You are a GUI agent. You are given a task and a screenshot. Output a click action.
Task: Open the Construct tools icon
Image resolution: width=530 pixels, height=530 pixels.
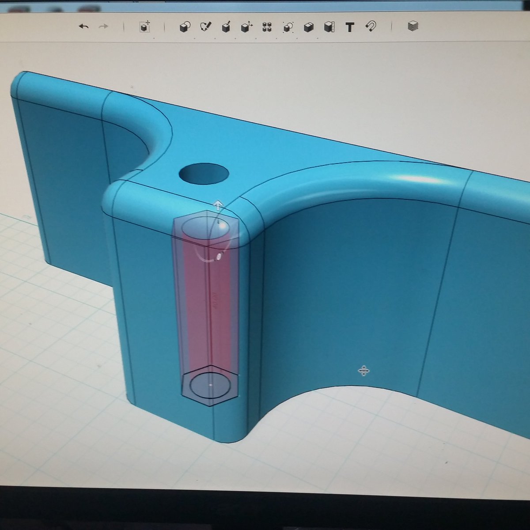pyautogui.click(x=226, y=27)
